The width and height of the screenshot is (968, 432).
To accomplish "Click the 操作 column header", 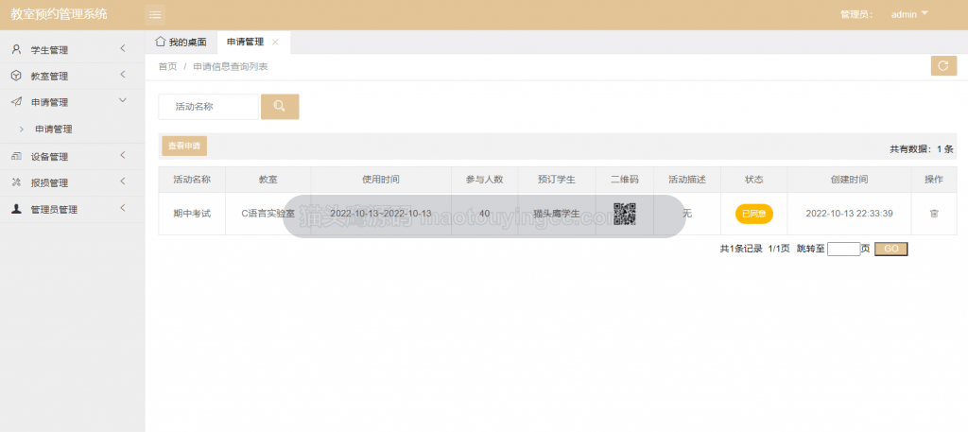I will pyautogui.click(x=933, y=180).
